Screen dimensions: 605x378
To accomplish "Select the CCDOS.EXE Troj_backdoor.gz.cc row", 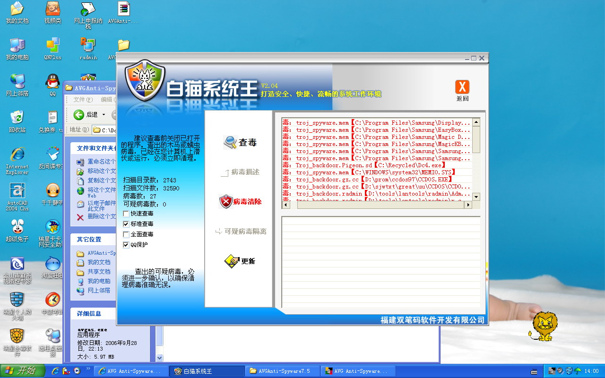I will (x=377, y=180).
